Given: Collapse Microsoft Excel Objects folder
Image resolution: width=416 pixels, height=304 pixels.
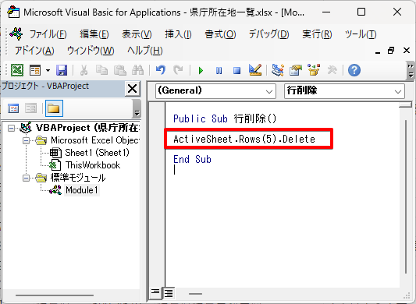Looking at the screenshot, I should [x=26, y=141].
